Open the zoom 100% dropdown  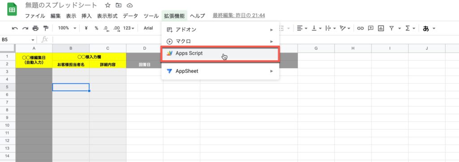point(67,28)
